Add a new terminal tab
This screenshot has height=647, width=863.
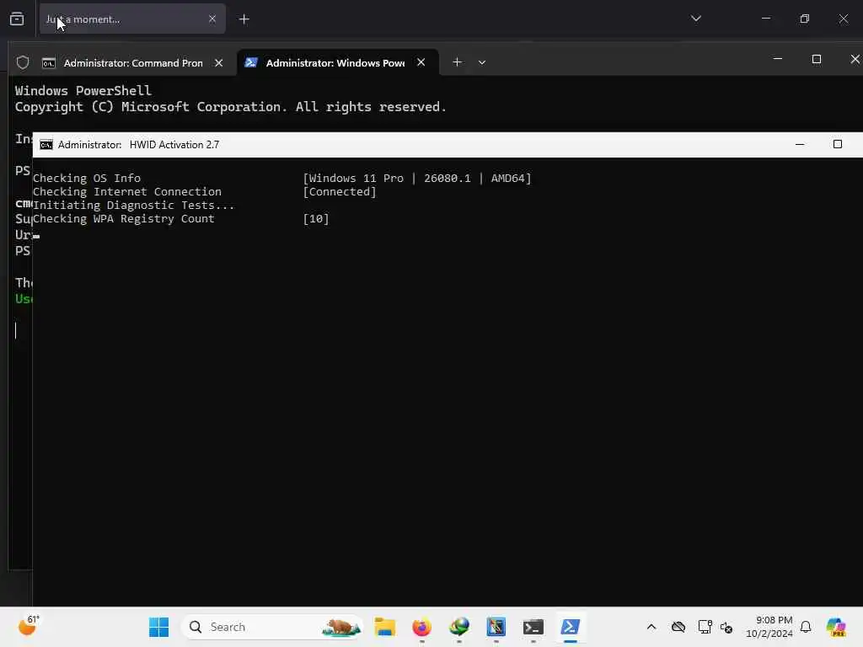[x=457, y=62]
